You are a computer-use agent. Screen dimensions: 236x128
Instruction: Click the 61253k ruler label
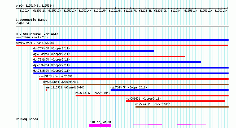point(176,11)
